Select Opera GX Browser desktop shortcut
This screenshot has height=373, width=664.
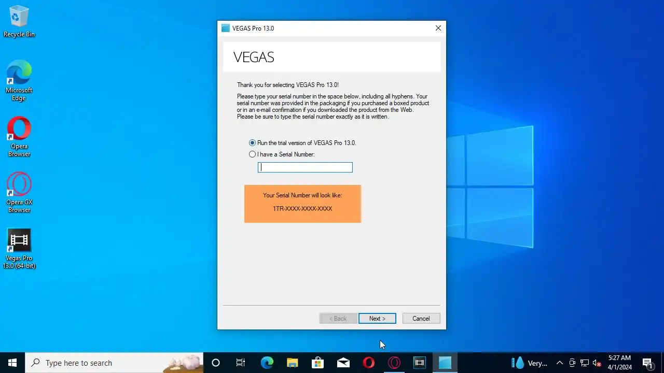[19, 193]
